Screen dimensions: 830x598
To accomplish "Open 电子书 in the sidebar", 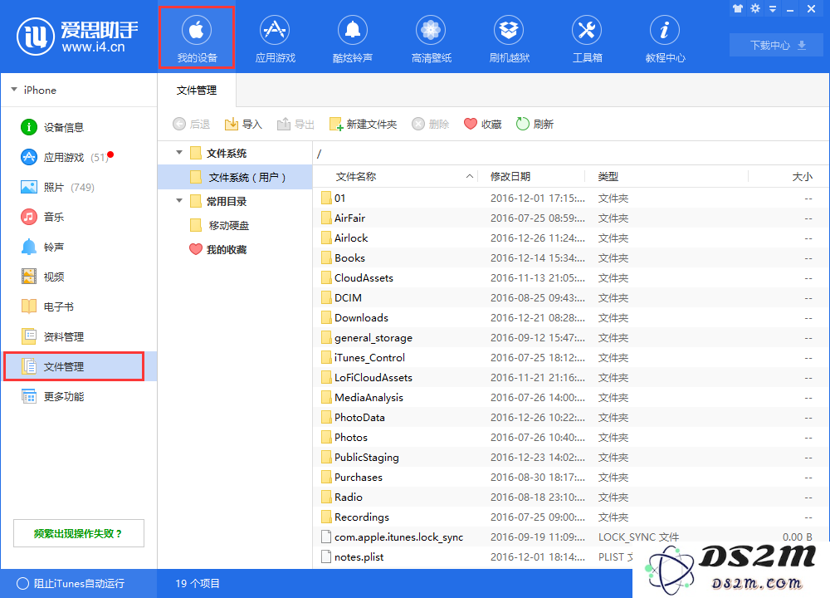I will click(80, 306).
